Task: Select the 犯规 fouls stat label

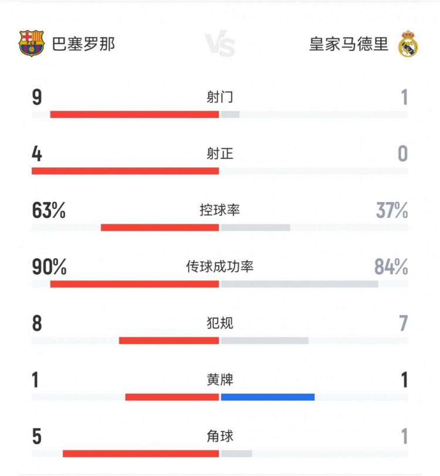Action: click(x=220, y=323)
